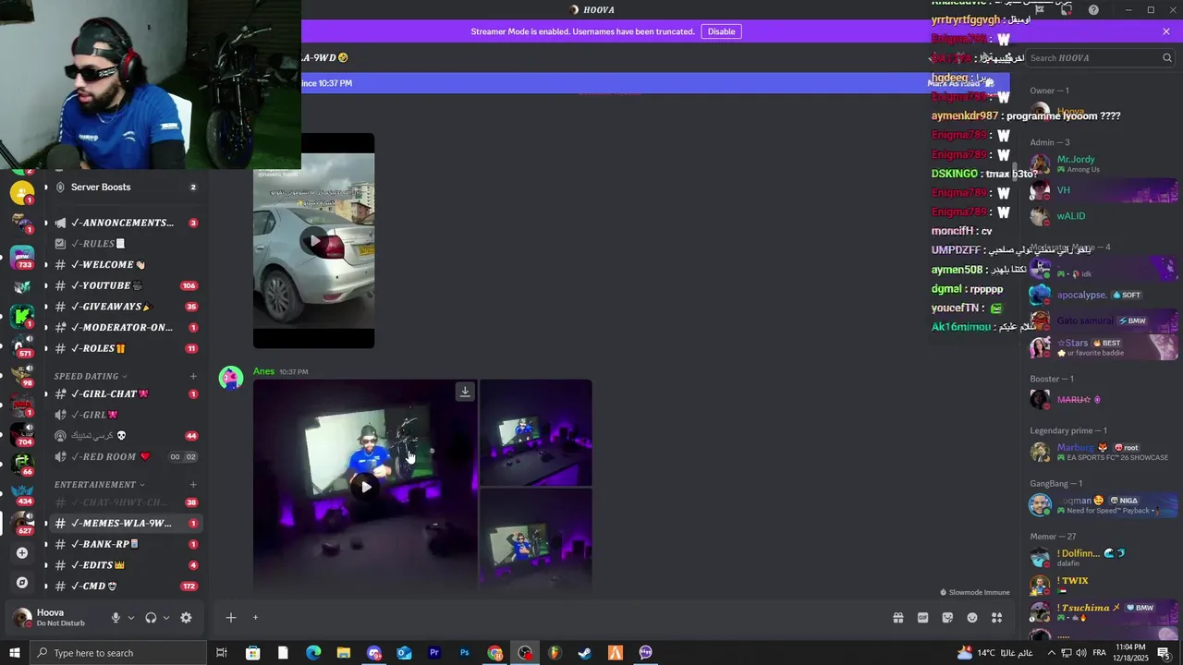Open the EDITS channel
Viewport: 1183px width, 665px height.
125,565
